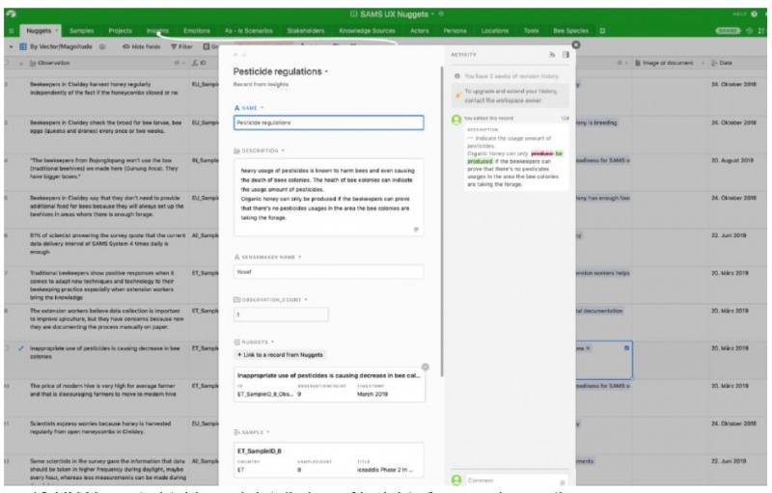Open the DESCRIPTION field dropdown
This screenshot has height=493, width=772.
pyautogui.click(x=283, y=151)
